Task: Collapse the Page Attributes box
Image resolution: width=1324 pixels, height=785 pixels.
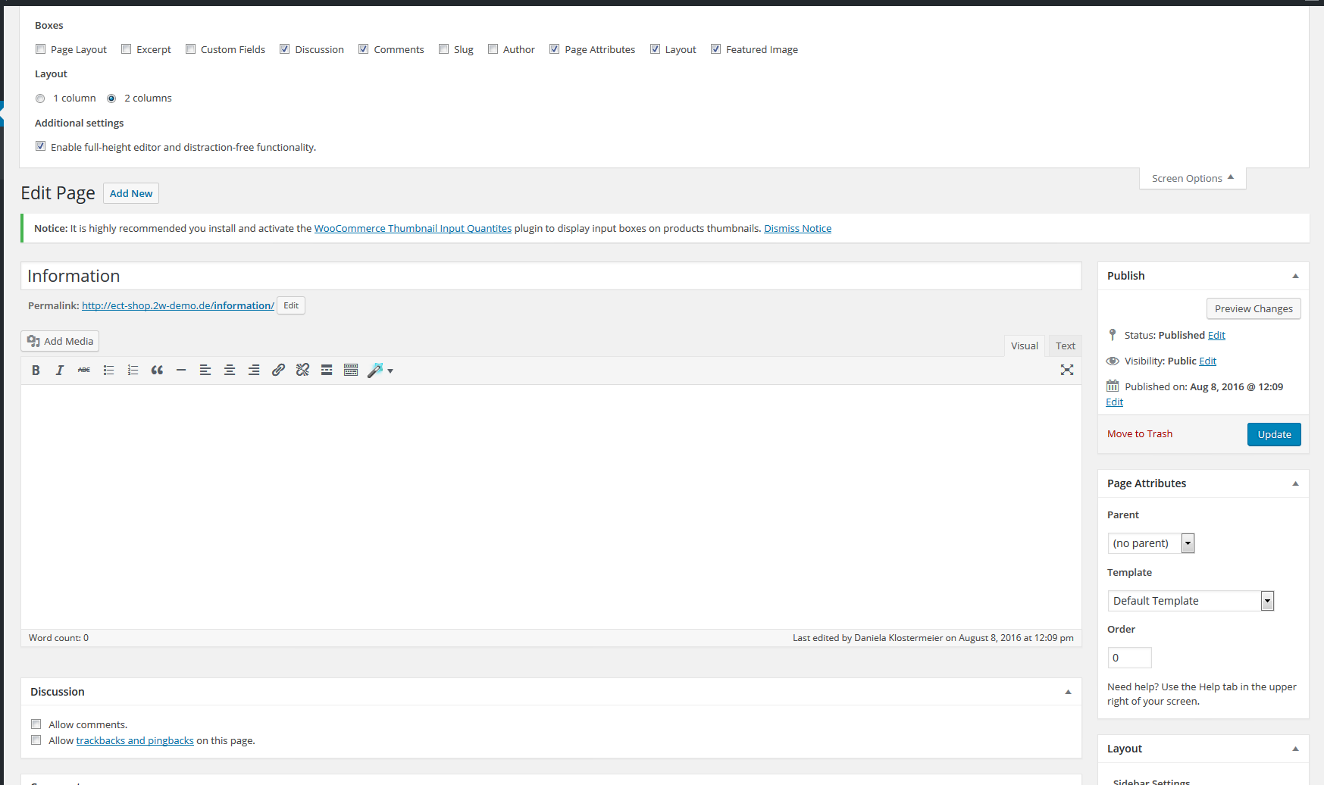Action: [1295, 483]
